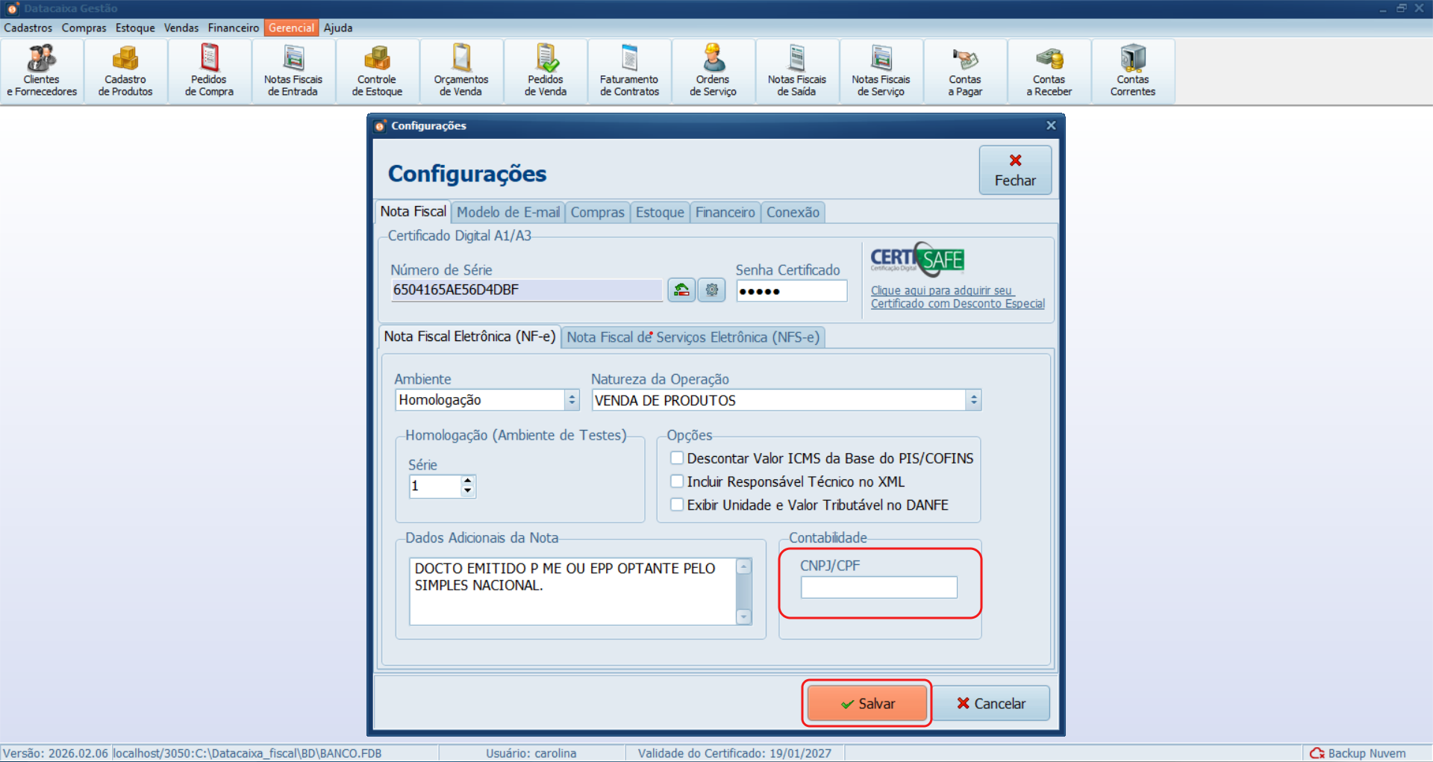Open Orçamentos de Venda
The width and height of the screenshot is (1433, 762).
click(x=461, y=72)
